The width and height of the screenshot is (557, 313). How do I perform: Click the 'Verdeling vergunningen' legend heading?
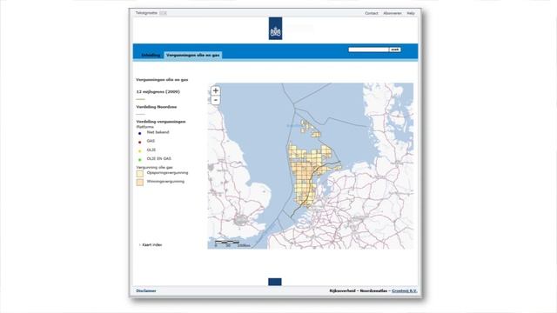point(161,122)
